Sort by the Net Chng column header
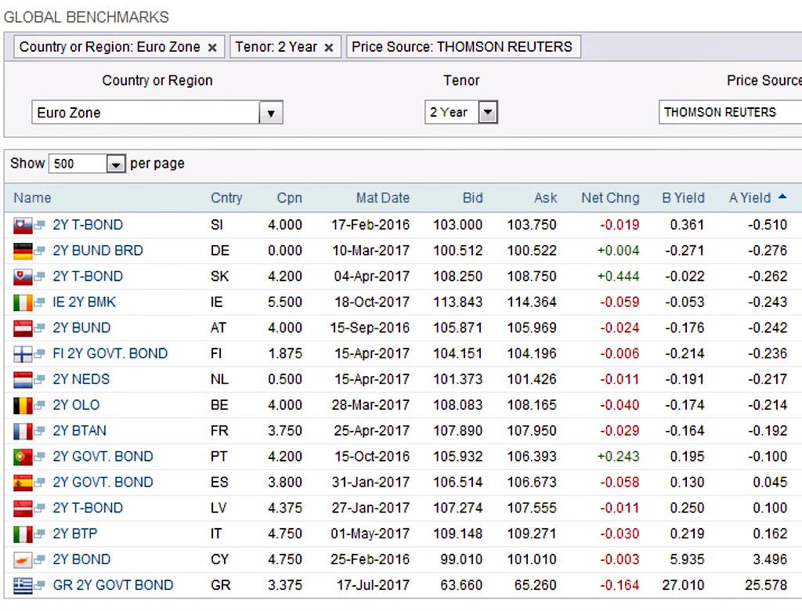 click(610, 198)
